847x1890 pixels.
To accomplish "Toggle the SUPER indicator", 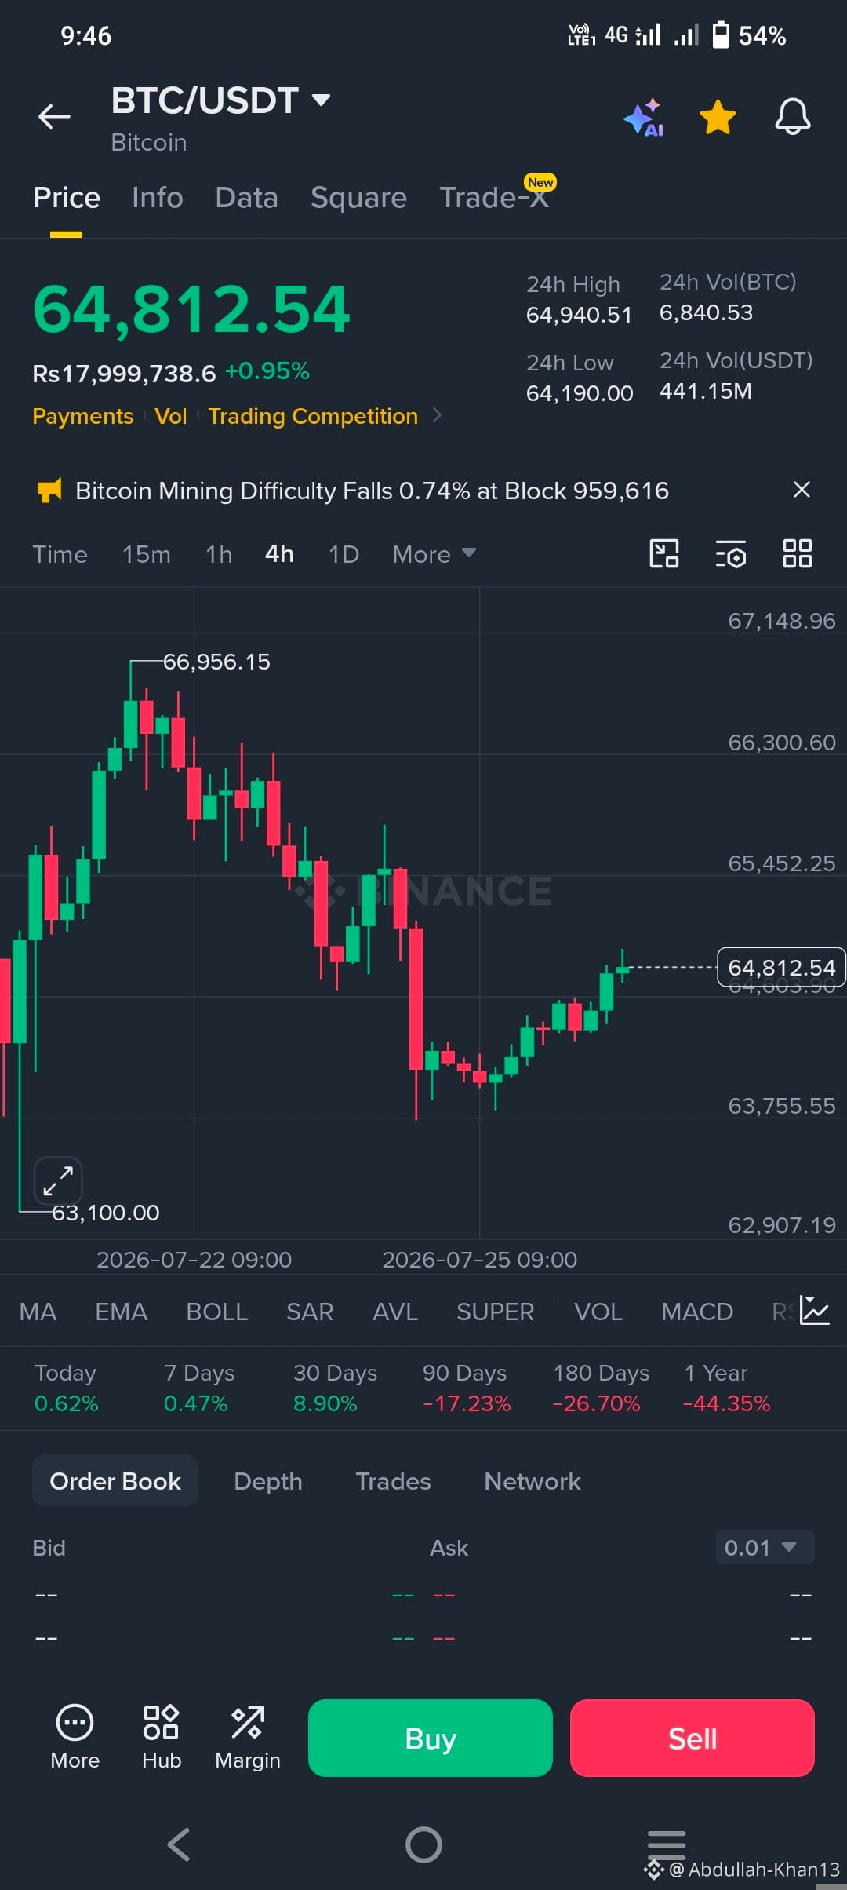I will pyautogui.click(x=495, y=1312).
